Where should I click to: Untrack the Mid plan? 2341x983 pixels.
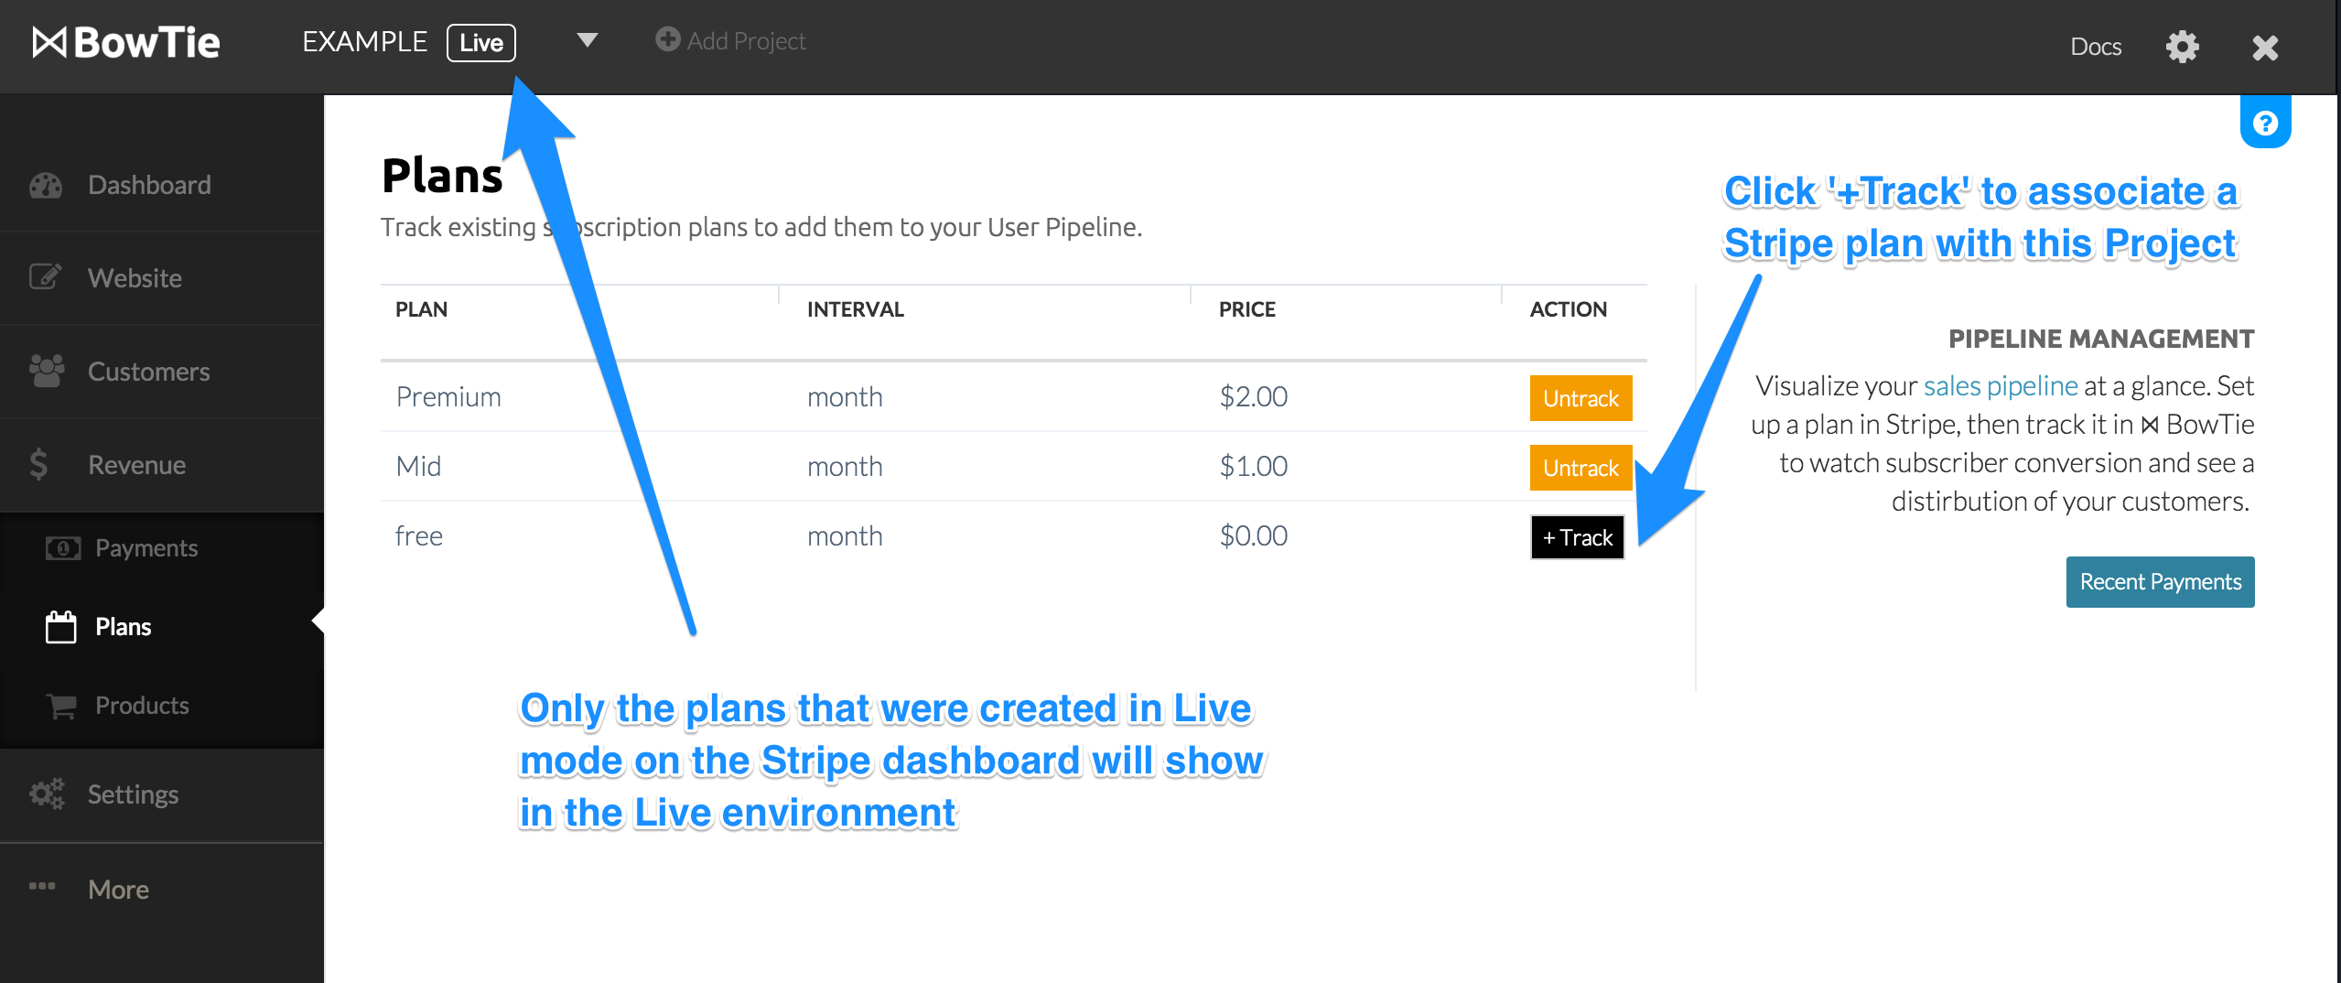coord(1580,468)
